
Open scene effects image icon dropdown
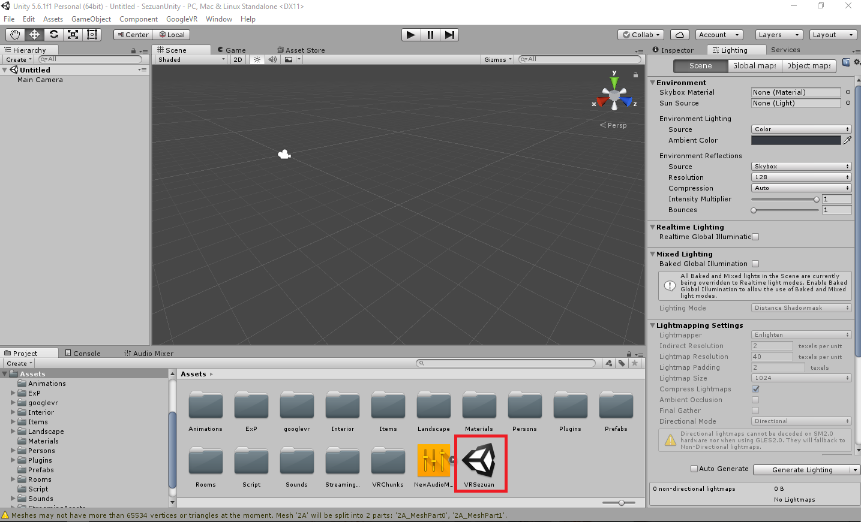point(292,59)
